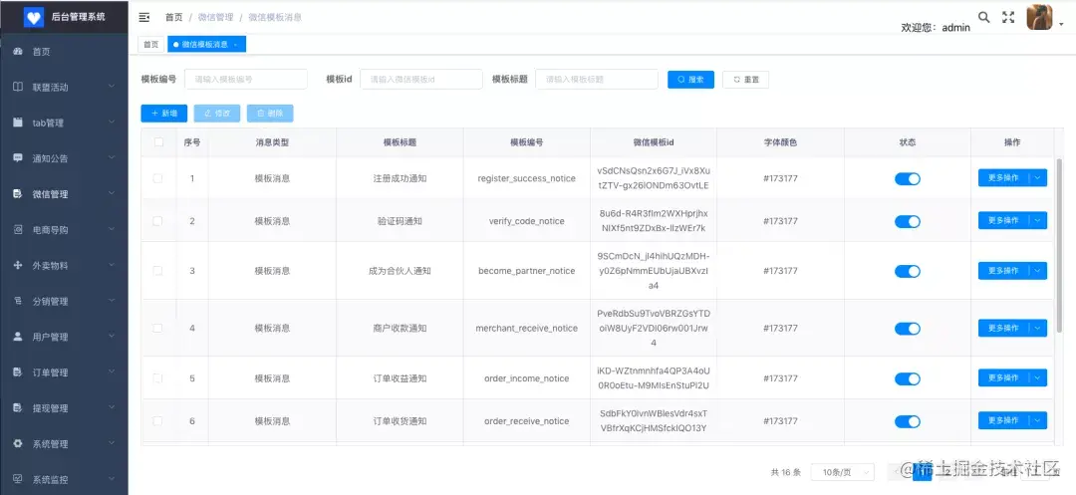Select the header select-all checkbox

[158, 141]
